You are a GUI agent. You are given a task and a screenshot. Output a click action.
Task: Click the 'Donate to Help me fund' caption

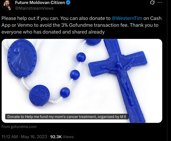point(67,117)
